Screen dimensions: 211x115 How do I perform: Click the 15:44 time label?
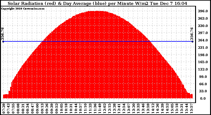187,109
